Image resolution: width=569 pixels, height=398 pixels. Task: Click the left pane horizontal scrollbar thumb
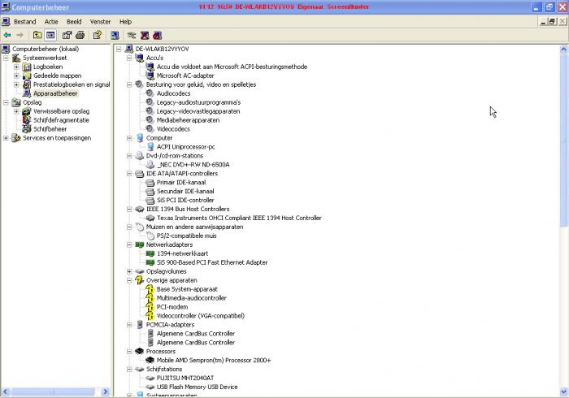(52, 392)
